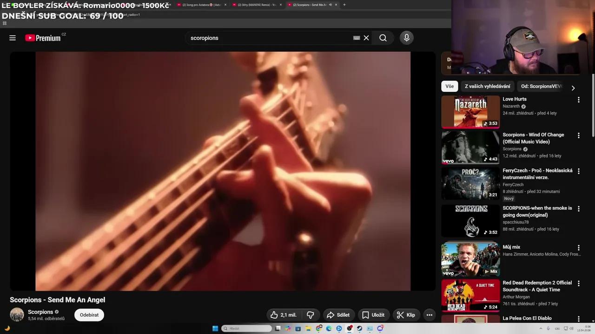Switch to Stíny (MANENE Remix) browser tab
The height and width of the screenshot is (334, 595).
pyautogui.click(x=257, y=5)
